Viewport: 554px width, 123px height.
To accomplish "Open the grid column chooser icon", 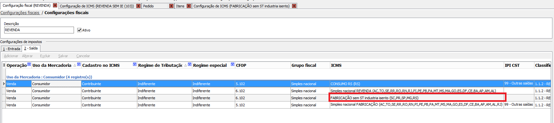I will 4,65.
